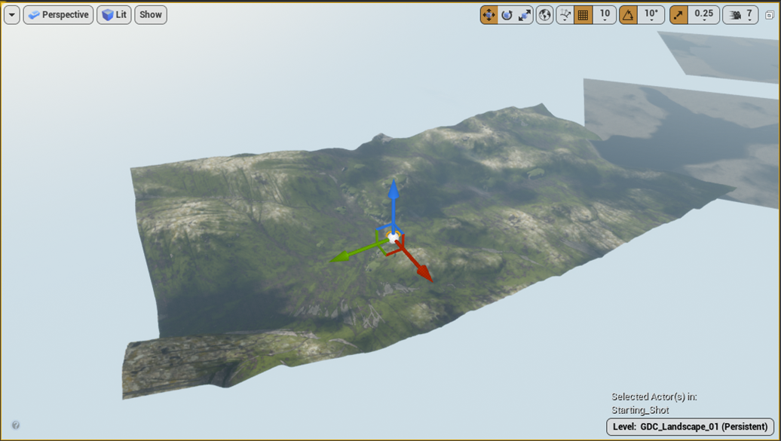Open grid snap size 10 dropdown
The image size is (781, 441).
point(605,15)
